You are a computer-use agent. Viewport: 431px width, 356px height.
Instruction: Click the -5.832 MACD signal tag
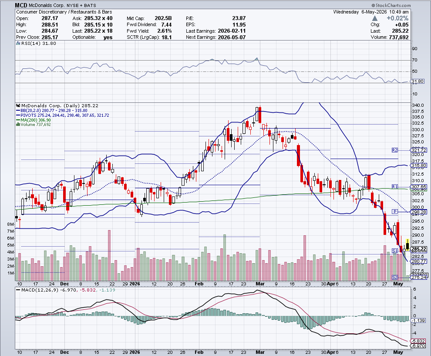pyautogui.click(x=419, y=341)
